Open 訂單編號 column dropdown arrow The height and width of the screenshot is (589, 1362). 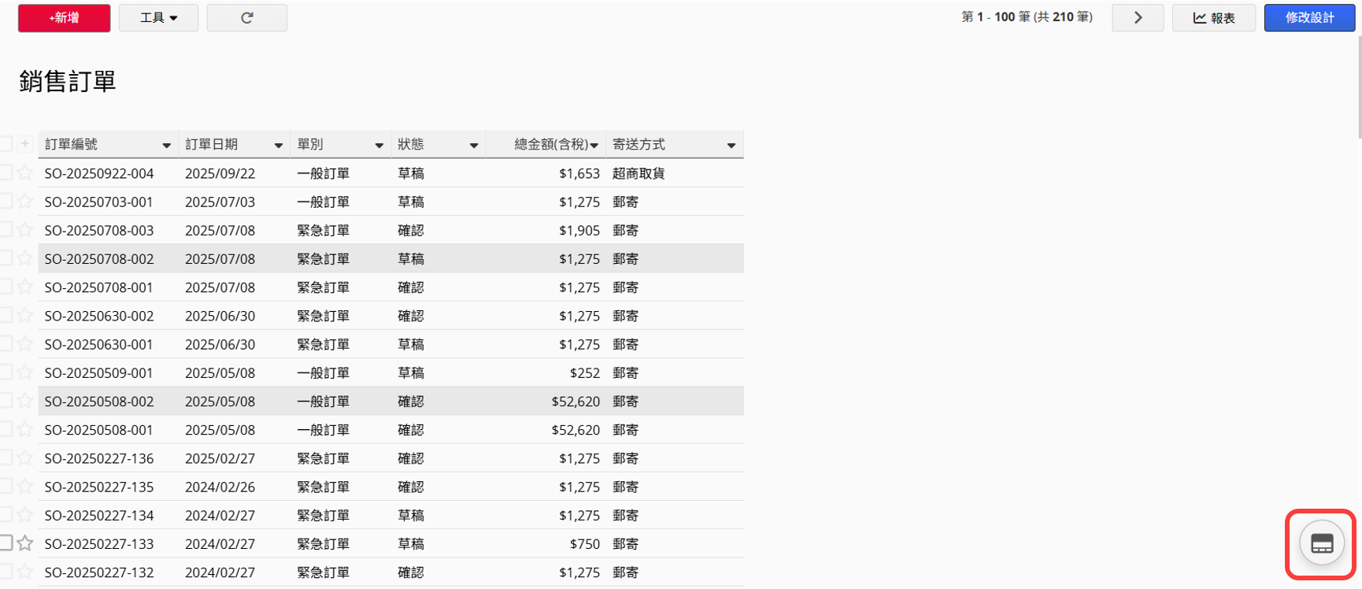(x=166, y=146)
